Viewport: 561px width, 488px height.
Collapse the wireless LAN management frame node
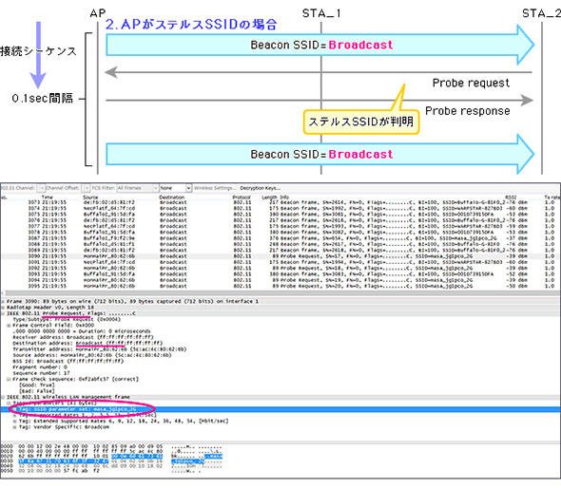pos(3,397)
